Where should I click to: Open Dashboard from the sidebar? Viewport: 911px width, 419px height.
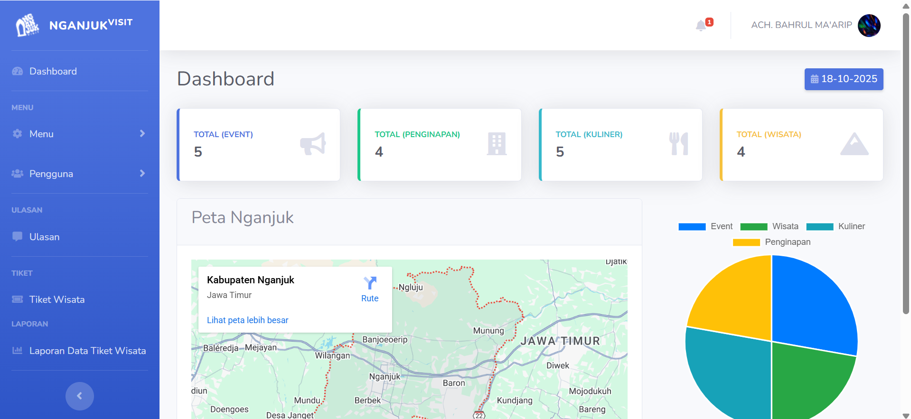53,71
